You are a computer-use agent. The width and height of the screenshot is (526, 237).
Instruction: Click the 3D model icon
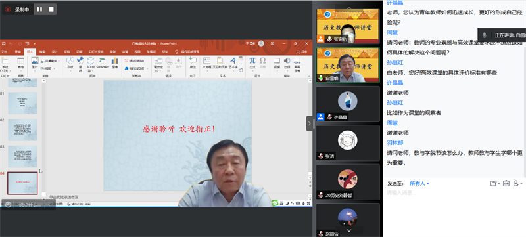pos(91,63)
